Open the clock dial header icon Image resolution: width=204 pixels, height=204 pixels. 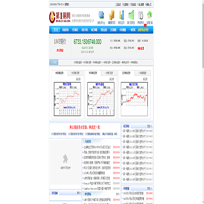coord(141,16)
